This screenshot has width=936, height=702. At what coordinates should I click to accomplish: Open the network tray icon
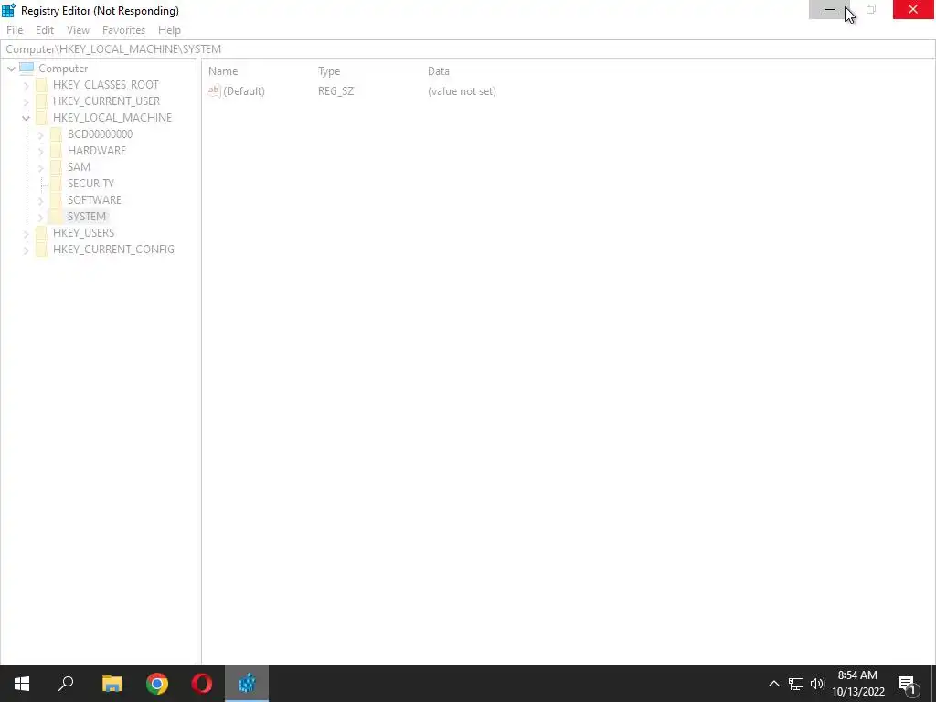coord(796,684)
